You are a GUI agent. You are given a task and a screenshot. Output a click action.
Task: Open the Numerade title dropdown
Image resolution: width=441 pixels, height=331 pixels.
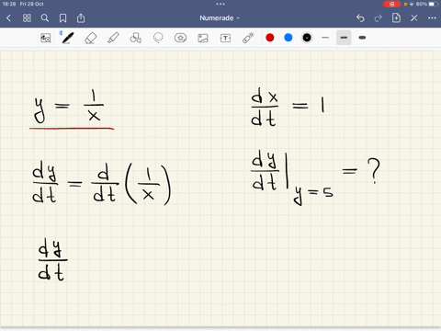(x=220, y=18)
